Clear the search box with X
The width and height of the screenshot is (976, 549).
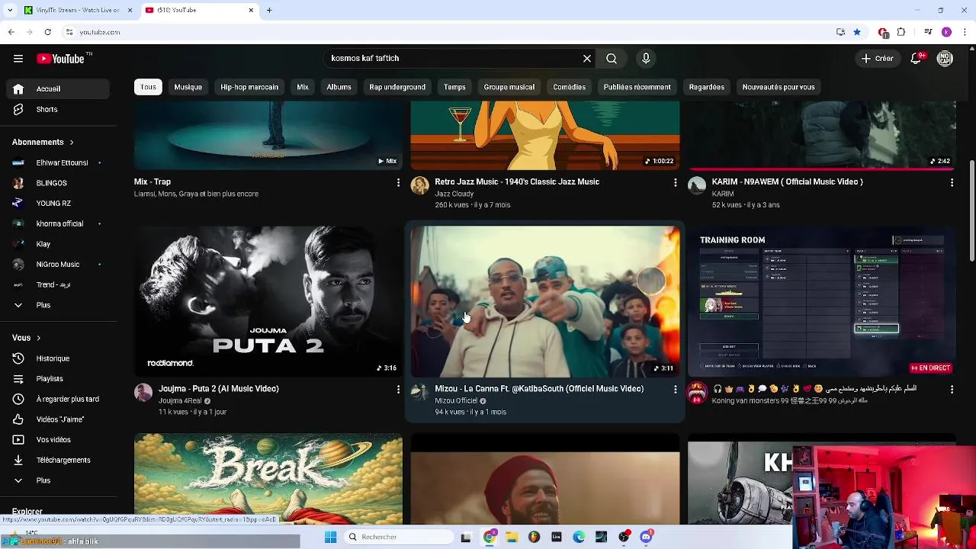pos(587,59)
